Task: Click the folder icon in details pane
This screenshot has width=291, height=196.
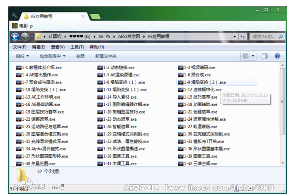Action: pos(22,175)
